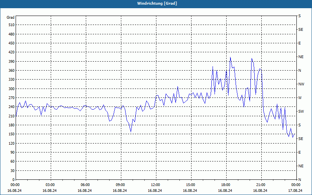312x195 pixels.
Task: Select the SW compass label
Action: pos(301,112)
